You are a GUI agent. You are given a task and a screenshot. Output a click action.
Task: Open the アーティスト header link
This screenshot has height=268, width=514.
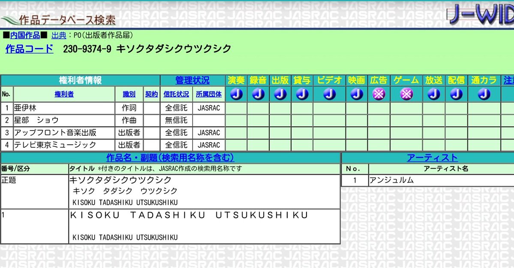432,158
